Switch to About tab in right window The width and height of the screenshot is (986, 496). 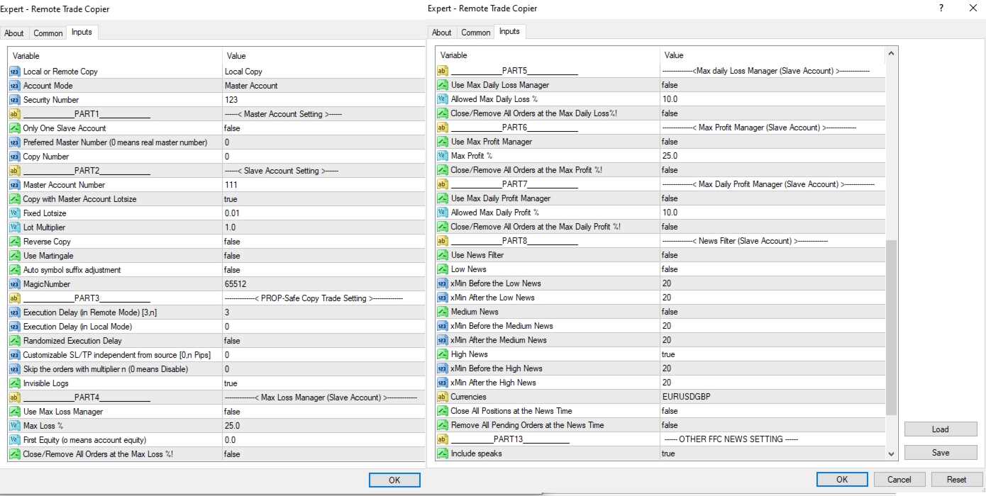tap(442, 33)
